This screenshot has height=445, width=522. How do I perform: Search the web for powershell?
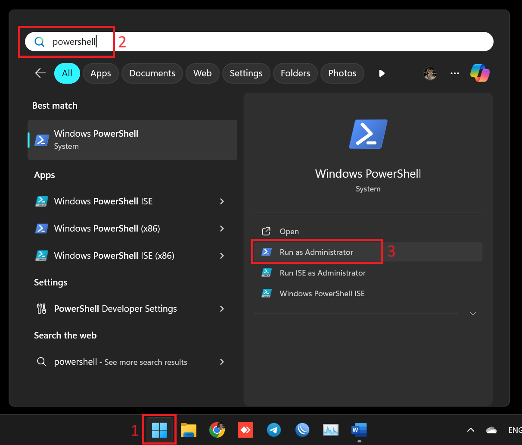[x=132, y=362]
